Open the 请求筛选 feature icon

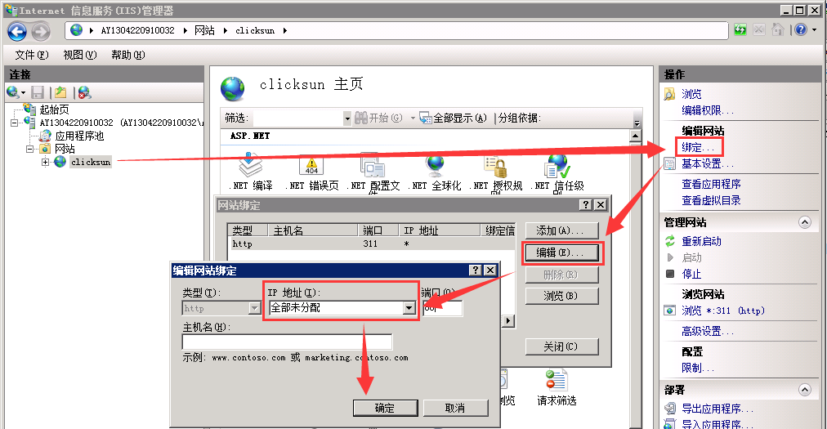556,381
